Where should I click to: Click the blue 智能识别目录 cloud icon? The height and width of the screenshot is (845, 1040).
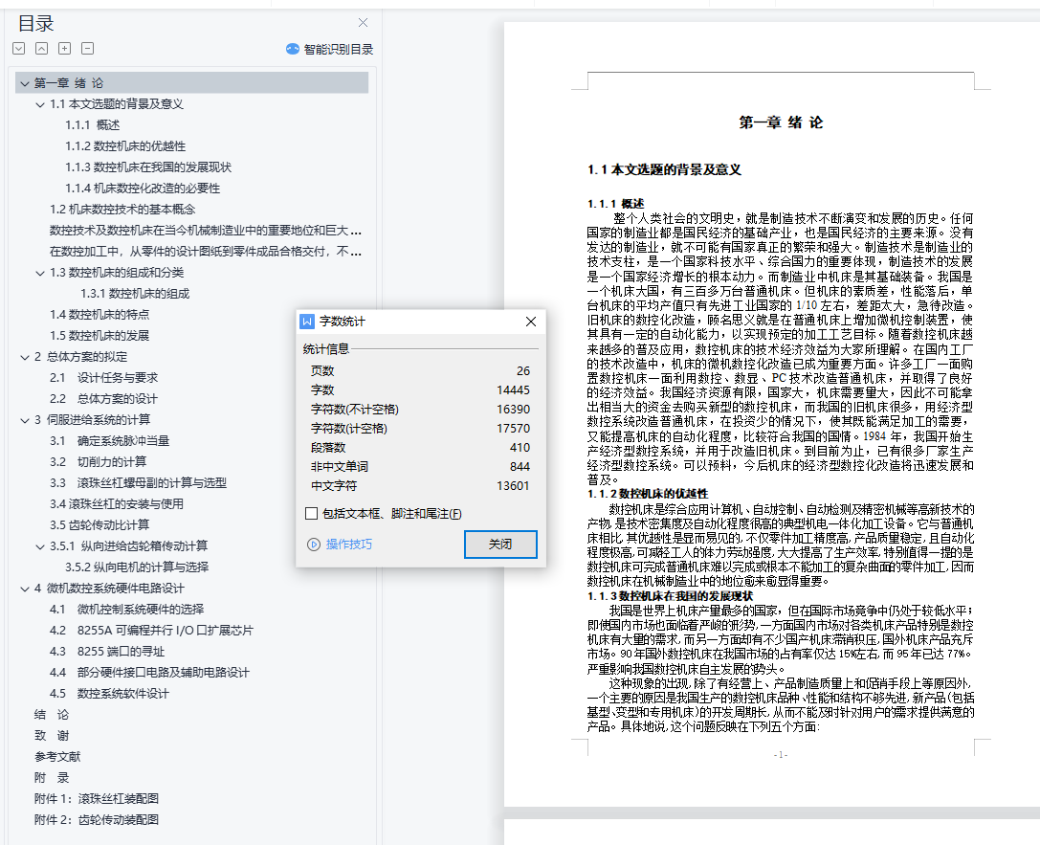point(293,49)
